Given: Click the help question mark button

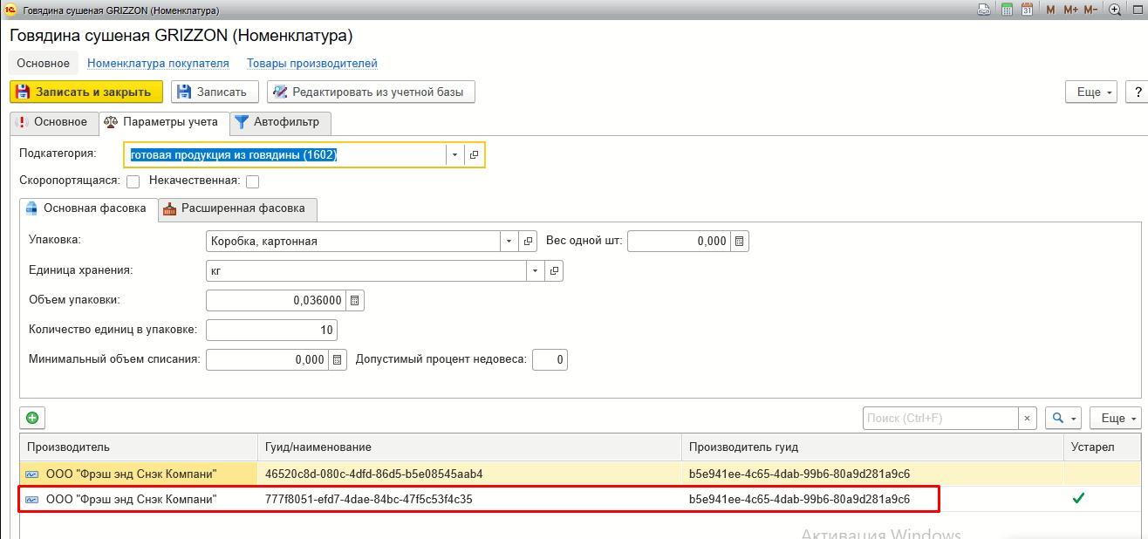Looking at the screenshot, I should (x=1137, y=92).
